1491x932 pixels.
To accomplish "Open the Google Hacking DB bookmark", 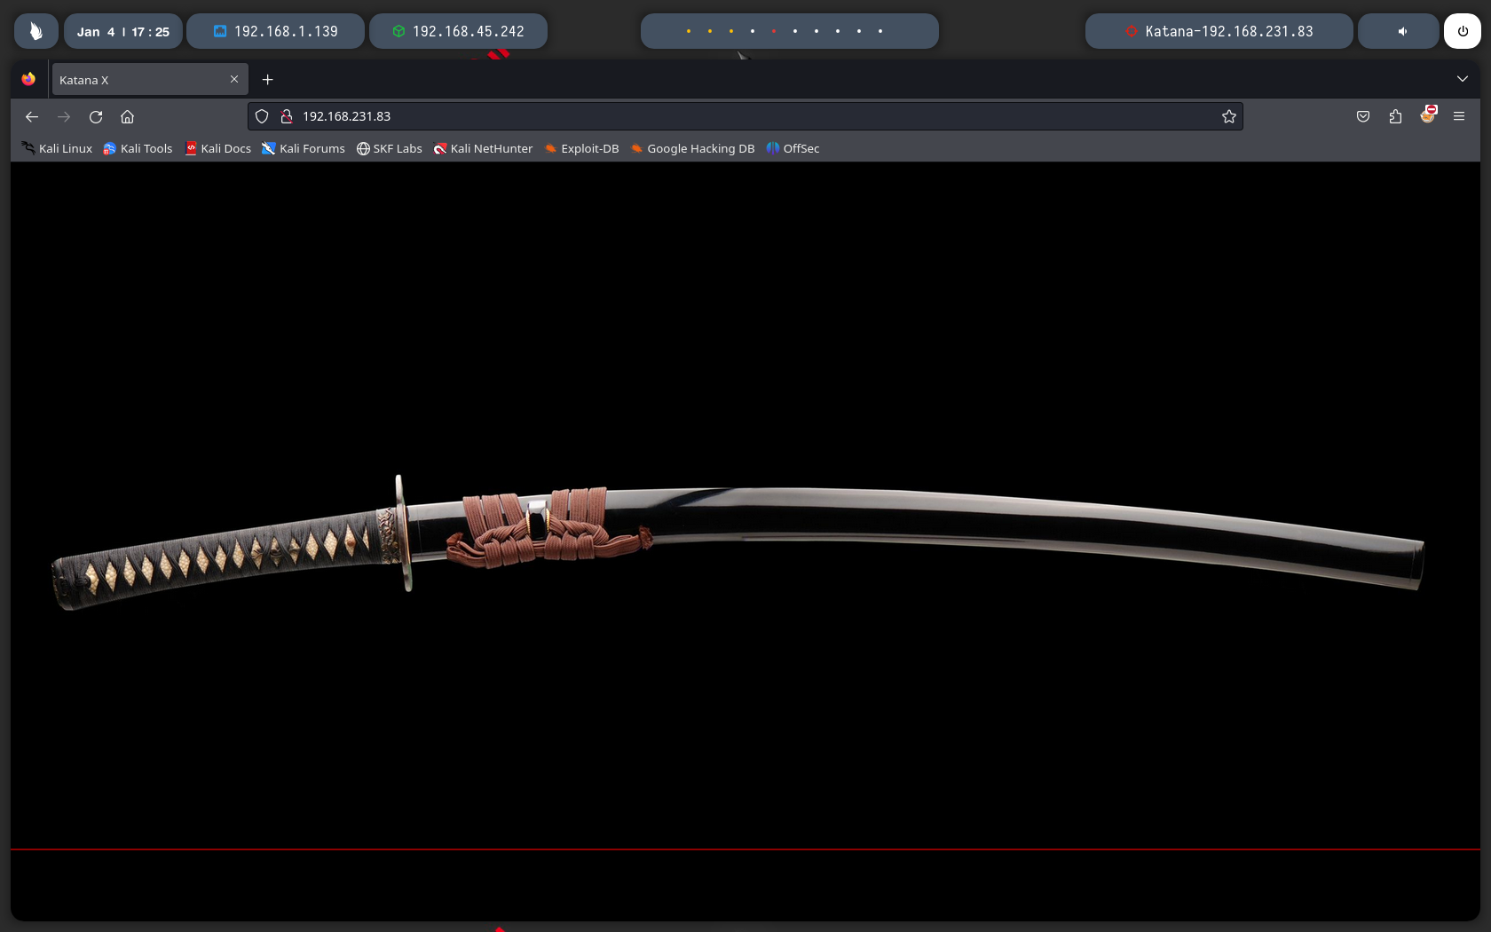I will [x=692, y=148].
